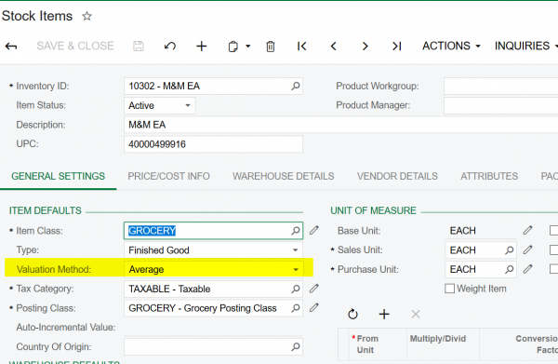This screenshot has width=558, height=364.
Task: Toggle the Weight Item checkbox
Action: click(x=450, y=289)
